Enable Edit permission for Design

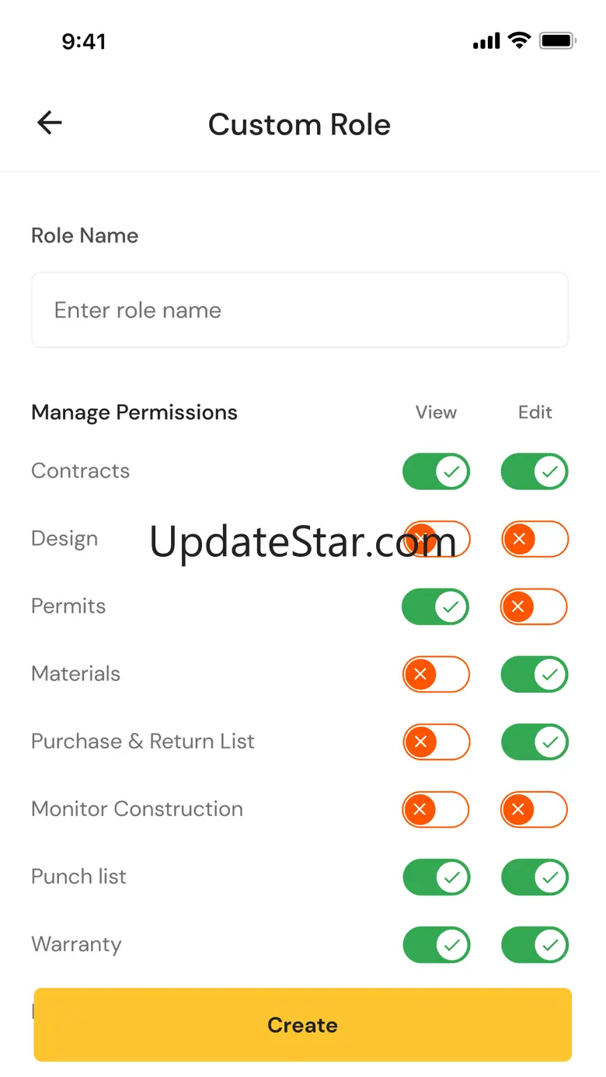535,539
